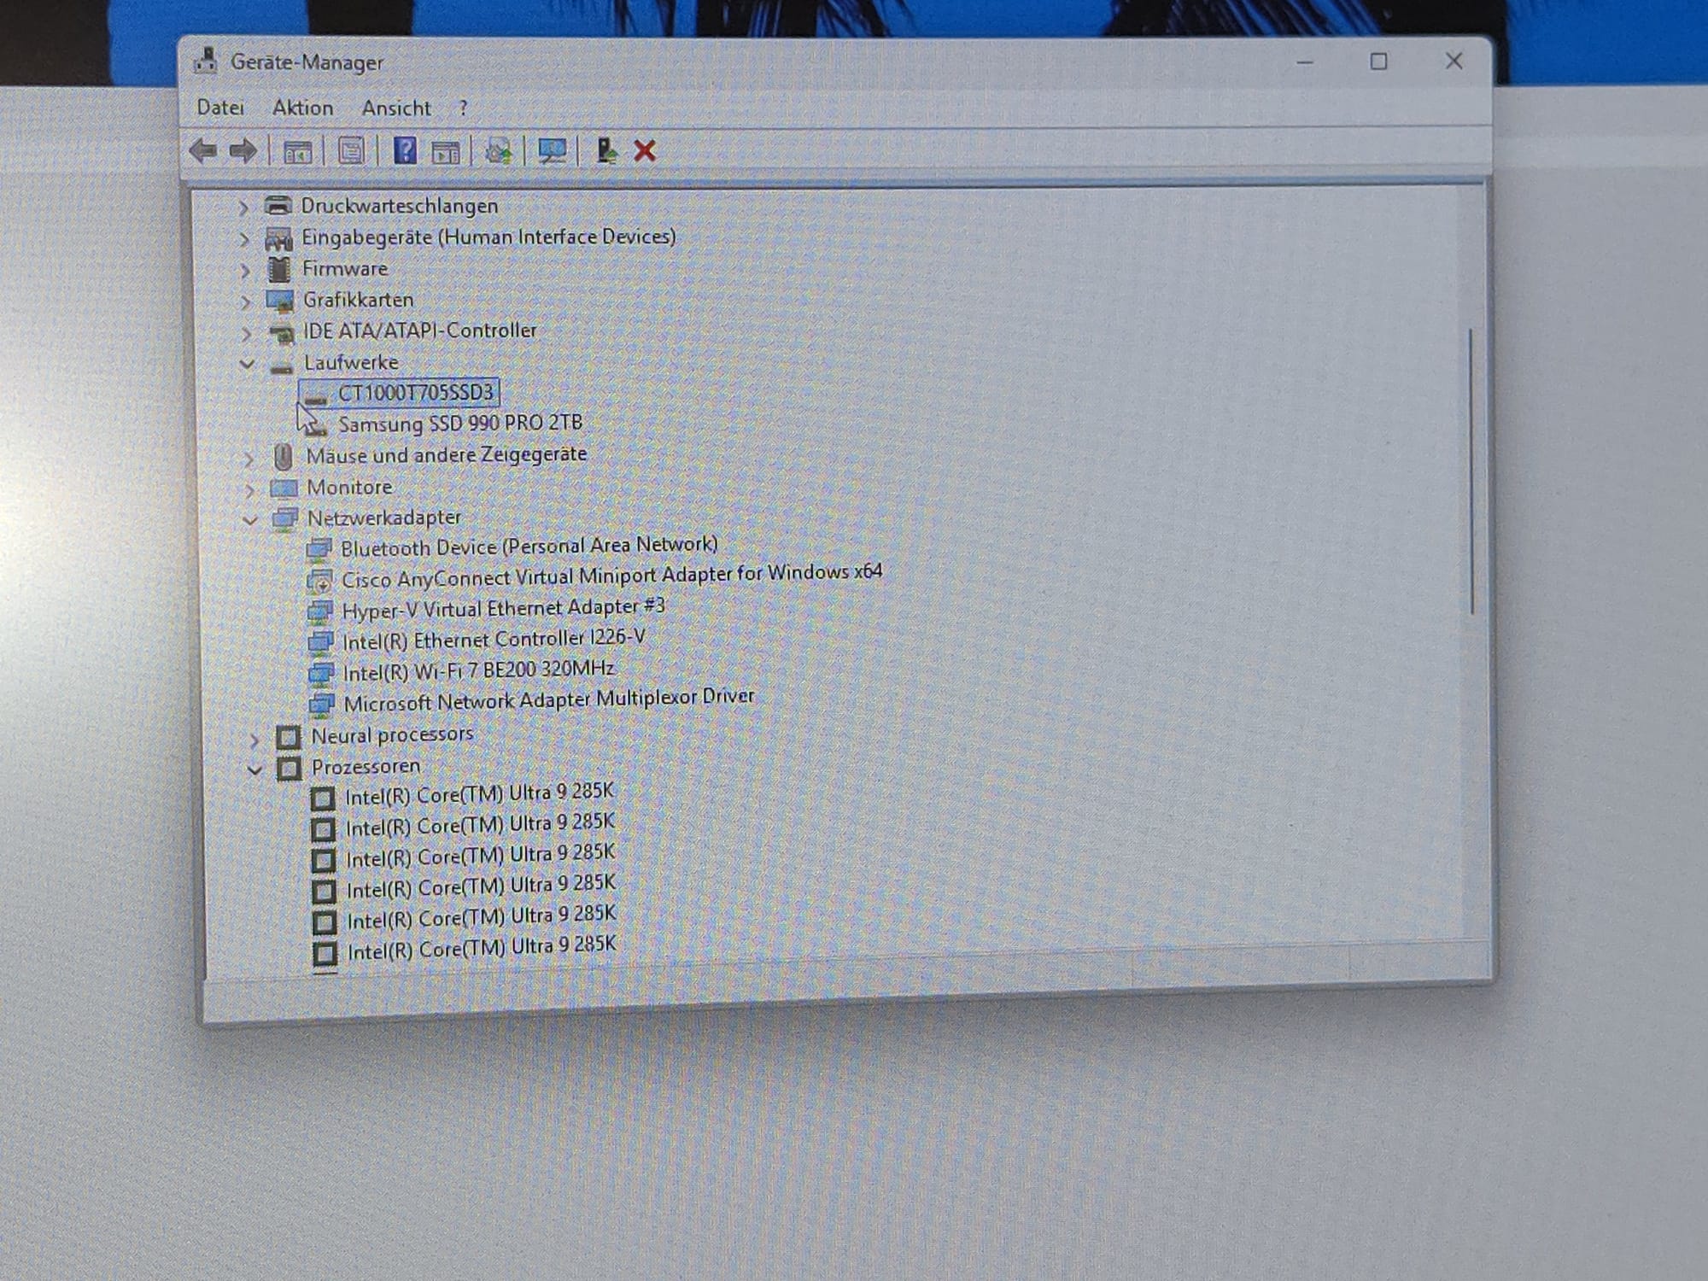
Task: Expand the Grafikkarten category
Action: [245, 301]
